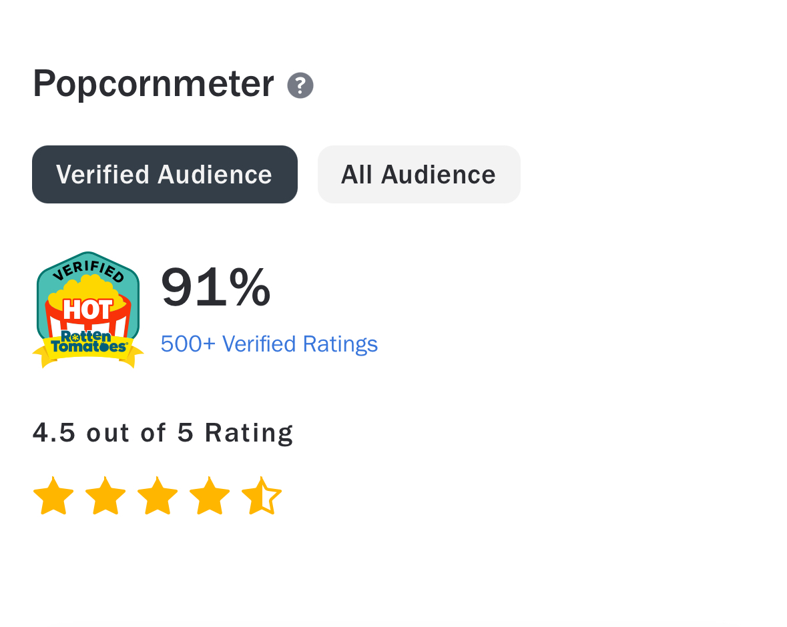Click the Verified Hot popcorn badge
787x627 pixels.
point(88,310)
